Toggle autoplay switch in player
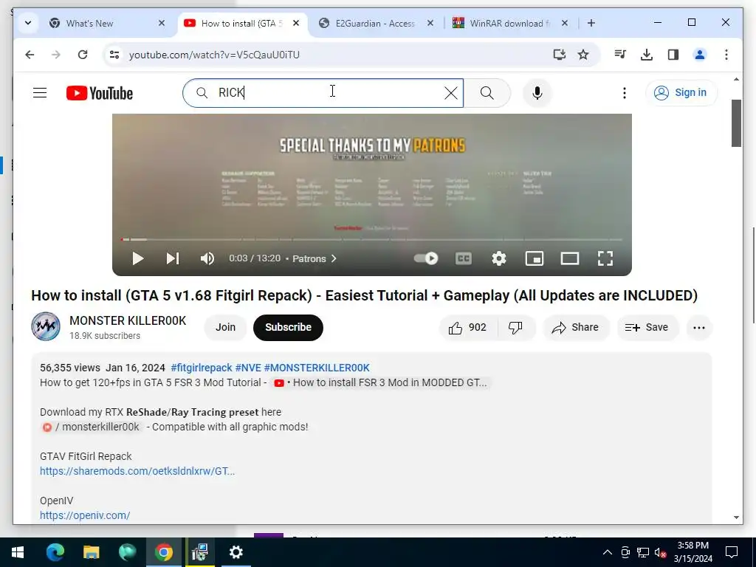 pos(426,258)
